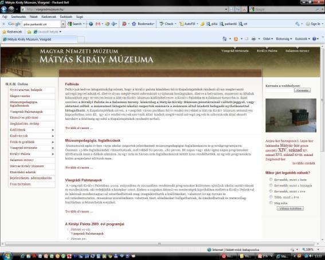This screenshot has width=325, height=260.
Task: Launch Internet Explorer from the quick launch bar
Action: [22, 256]
